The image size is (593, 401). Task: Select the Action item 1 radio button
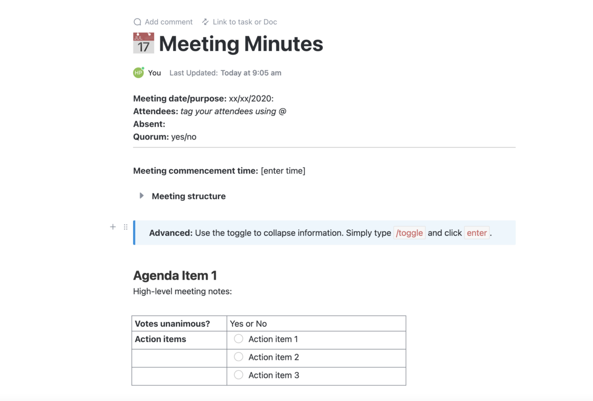pos(238,338)
